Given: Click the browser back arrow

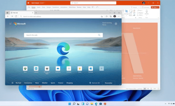Looking at the screenshot, I should pos(8,16).
